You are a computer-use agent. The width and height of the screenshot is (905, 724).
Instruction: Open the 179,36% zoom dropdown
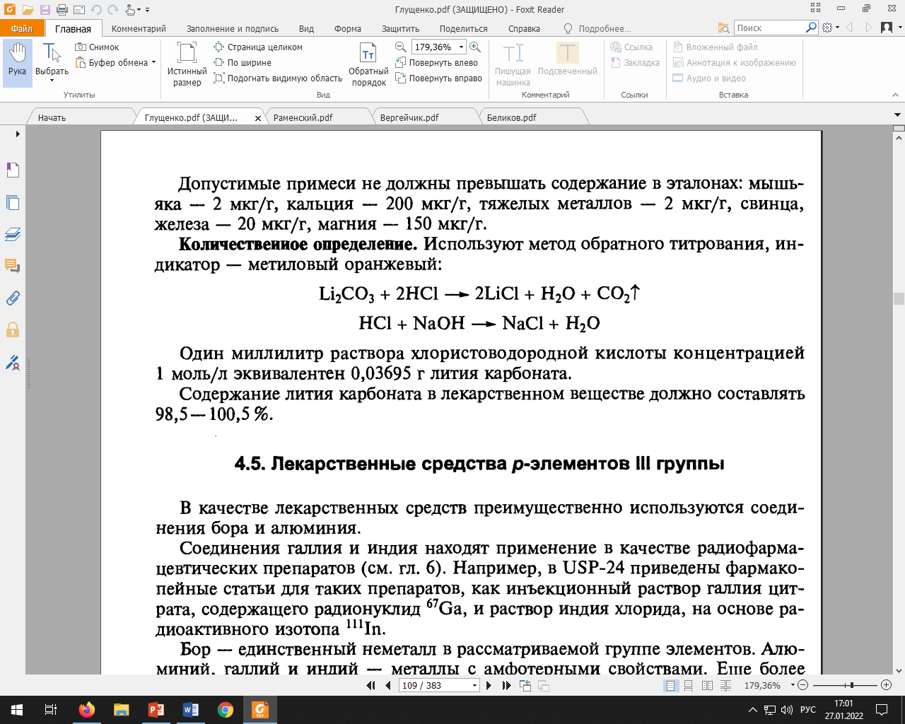point(461,47)
